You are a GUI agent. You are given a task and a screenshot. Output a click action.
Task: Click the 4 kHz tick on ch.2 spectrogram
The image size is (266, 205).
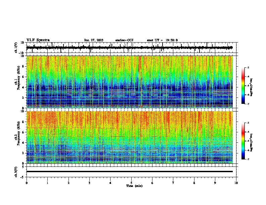point(23,143)
